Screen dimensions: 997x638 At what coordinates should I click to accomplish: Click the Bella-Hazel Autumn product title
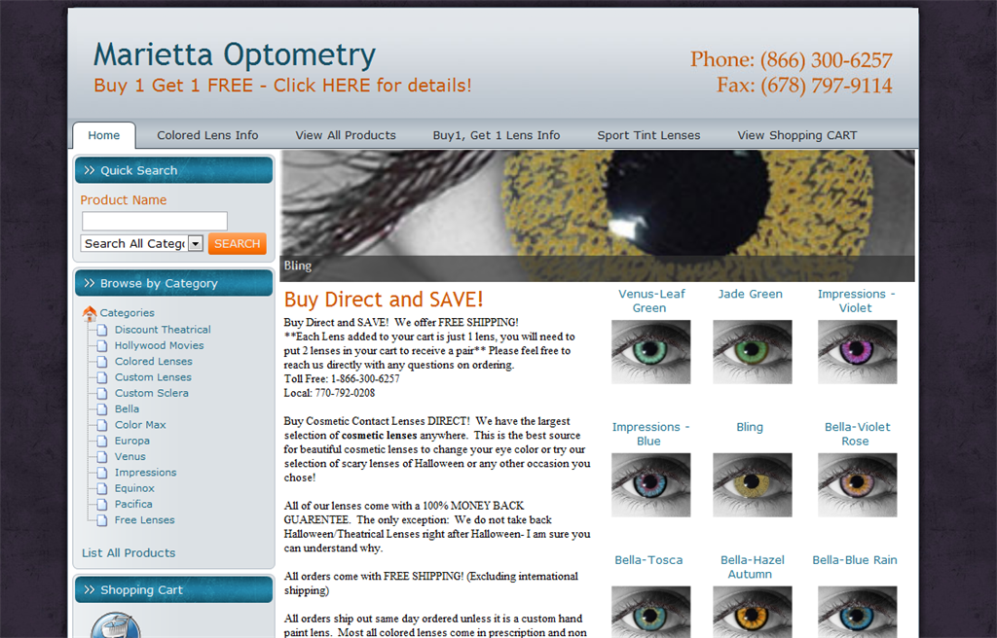pos(751,567)
